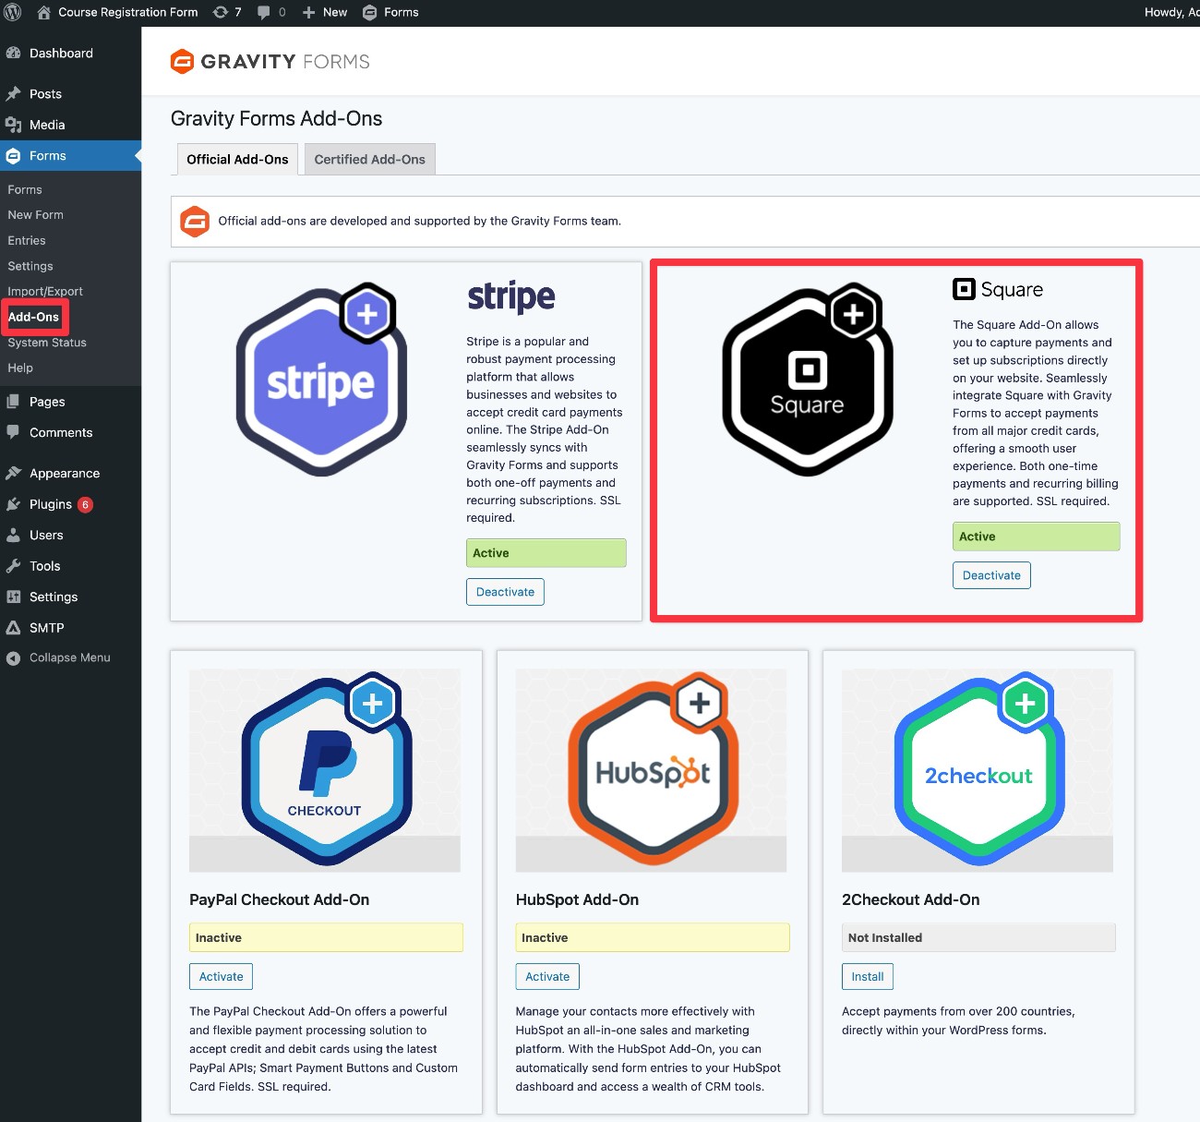The height and width of the screenshot is (1122, 1200).
Task: Open the Plugins menu with 6 updates
Action: 51,504
